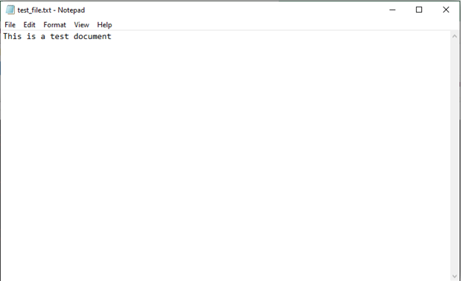Click the scrollbar down arrow
Screen dimensions: 461x281
coord(454,277)
